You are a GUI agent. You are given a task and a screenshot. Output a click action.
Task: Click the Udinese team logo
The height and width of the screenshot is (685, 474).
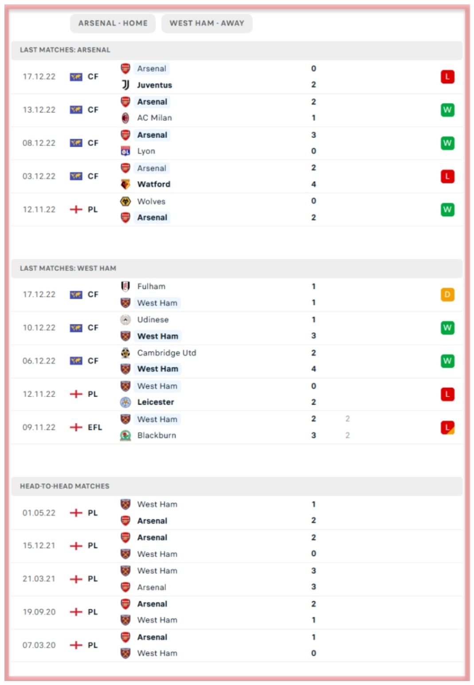pos(125,319)
